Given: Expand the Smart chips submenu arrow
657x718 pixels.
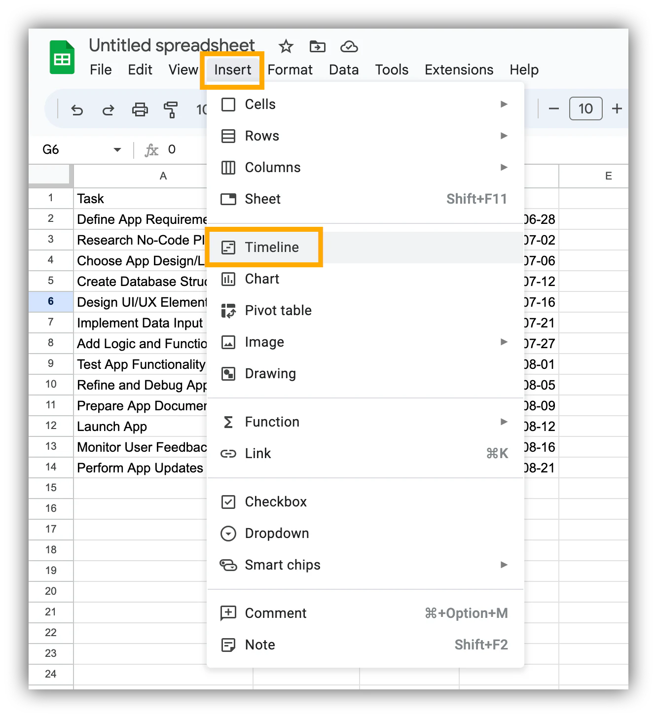Looking at the screenshot, I should click(x=504, y=565).
